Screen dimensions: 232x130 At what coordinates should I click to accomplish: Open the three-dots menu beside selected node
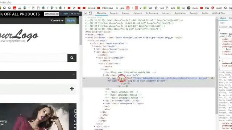pyautogui.click(x=84, y=78)
